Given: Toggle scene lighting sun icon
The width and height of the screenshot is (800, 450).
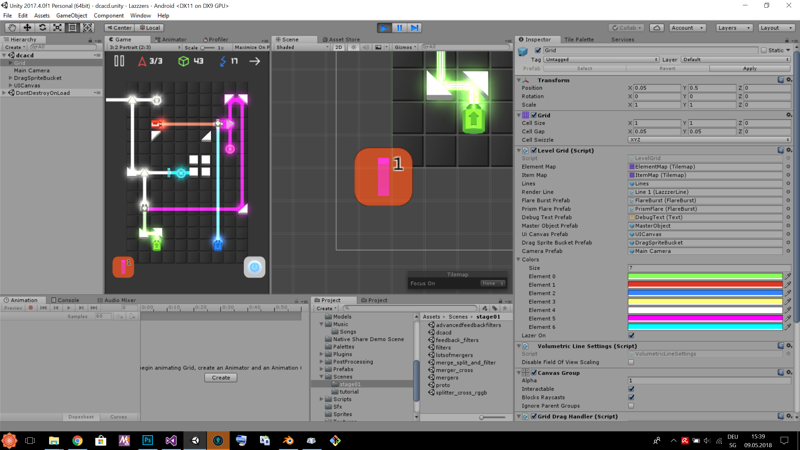Looking at the screenshot, I should click(x=353, y=47).
